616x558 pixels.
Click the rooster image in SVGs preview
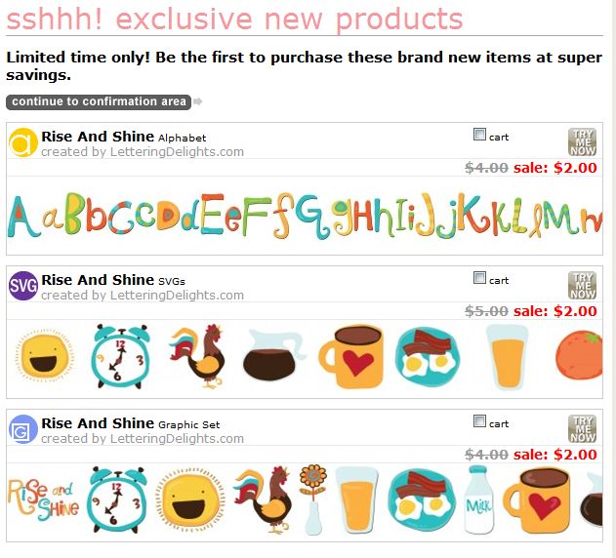197,356
